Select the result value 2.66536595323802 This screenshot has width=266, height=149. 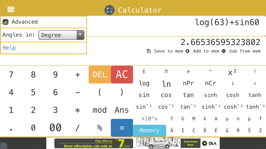pos(220,42)
